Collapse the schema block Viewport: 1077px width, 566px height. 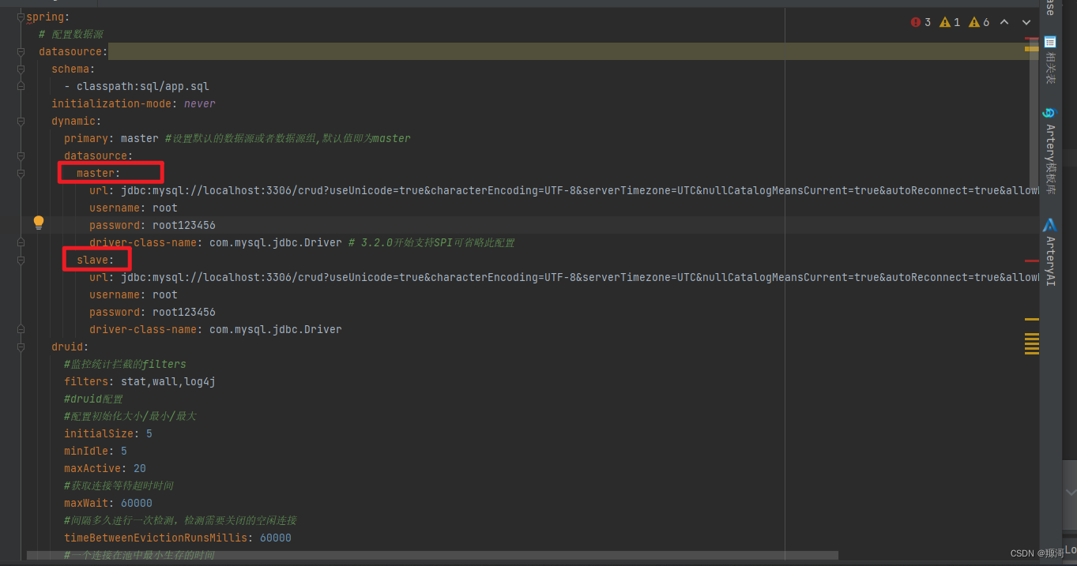[21, 69]
